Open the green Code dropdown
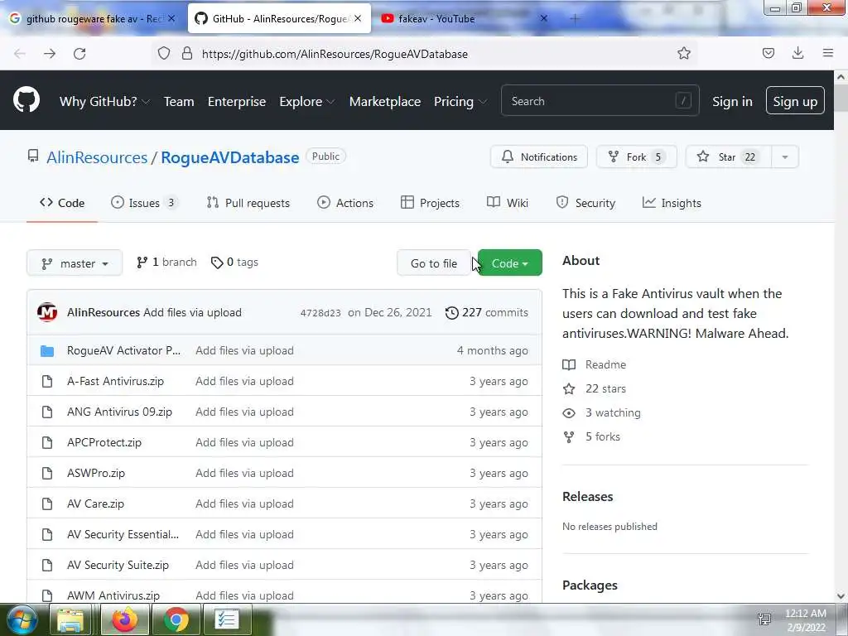The width and height of the screenshot is (848, 636). click(x=509, y=263)
